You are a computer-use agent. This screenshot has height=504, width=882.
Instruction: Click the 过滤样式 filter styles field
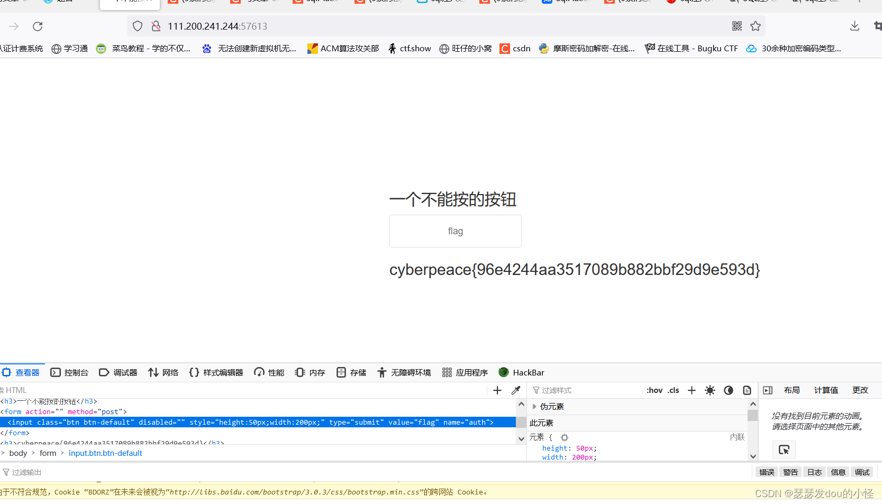(x=585, y=390)
